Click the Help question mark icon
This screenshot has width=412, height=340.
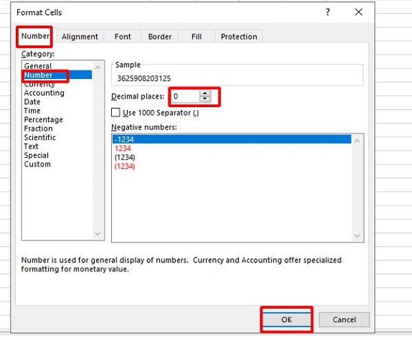(328, 12)
